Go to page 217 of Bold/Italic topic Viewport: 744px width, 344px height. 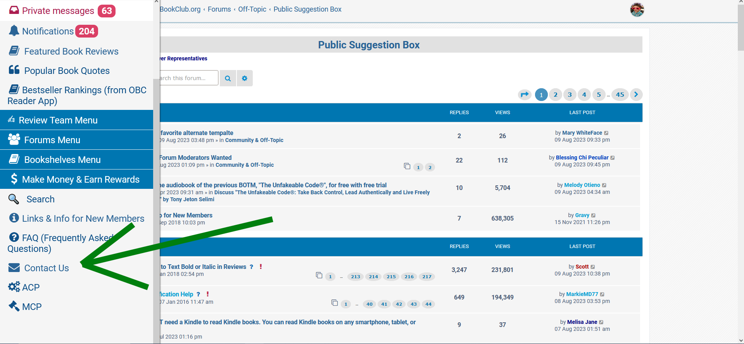pos(427,276)
